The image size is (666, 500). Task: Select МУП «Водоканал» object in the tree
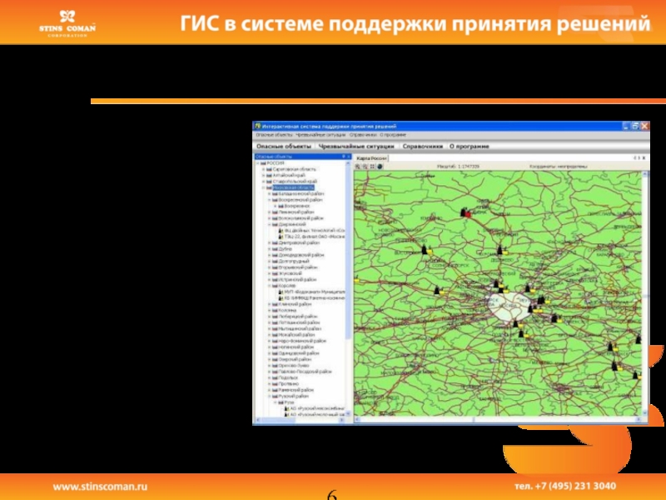pos(315,292)
